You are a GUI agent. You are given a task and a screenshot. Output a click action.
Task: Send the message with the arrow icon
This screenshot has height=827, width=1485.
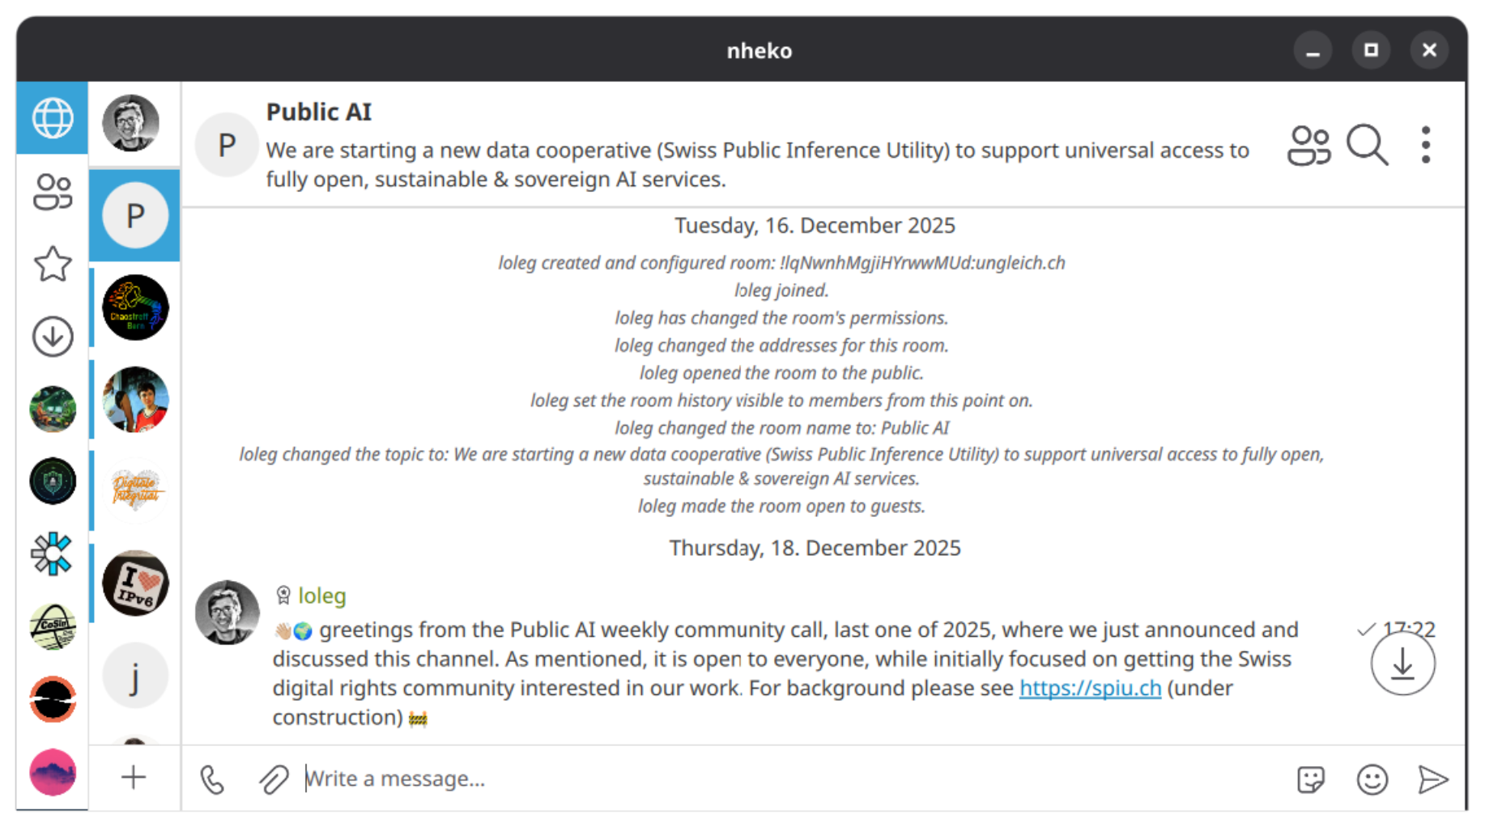pos(1432,779)
